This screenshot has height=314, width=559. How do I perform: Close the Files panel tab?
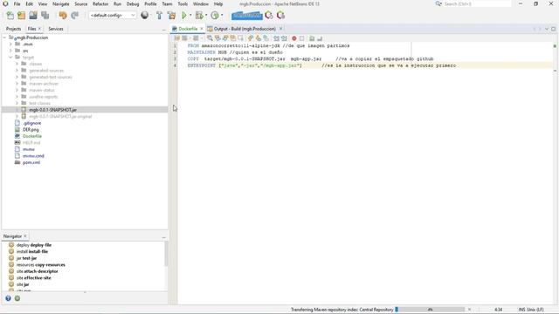[39, 29]
